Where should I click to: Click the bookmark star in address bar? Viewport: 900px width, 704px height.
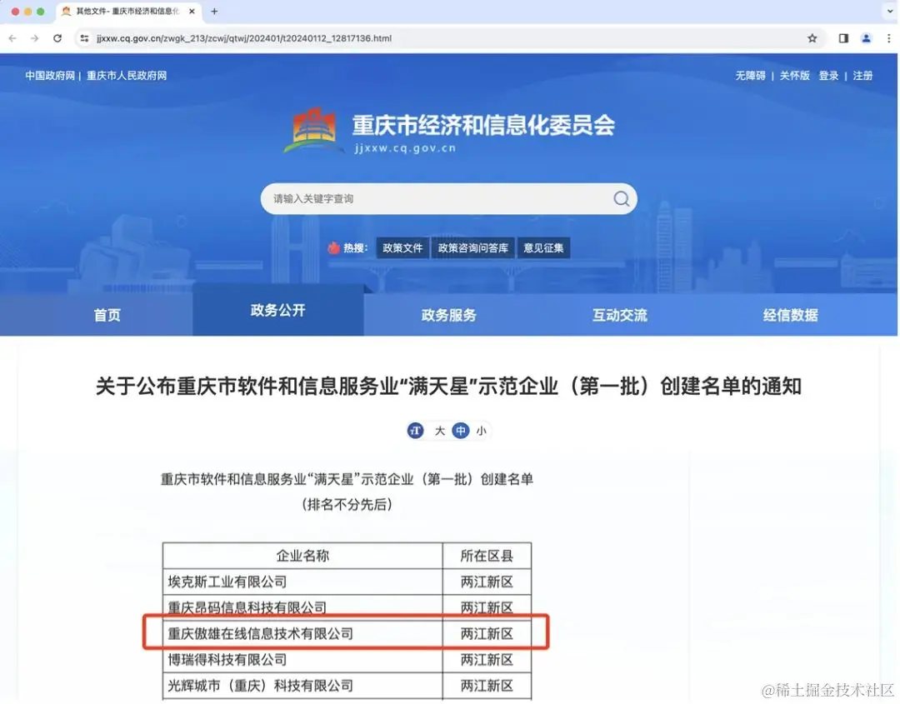(812, 37)
